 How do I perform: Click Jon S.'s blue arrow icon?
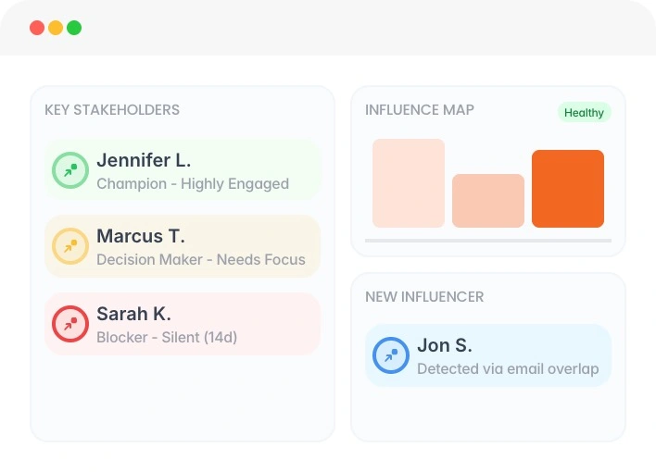[x=390, y=355]
